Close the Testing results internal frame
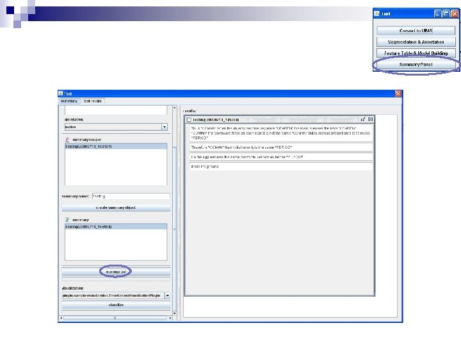This screenshot has height=346, width=461. pos(371,119)
